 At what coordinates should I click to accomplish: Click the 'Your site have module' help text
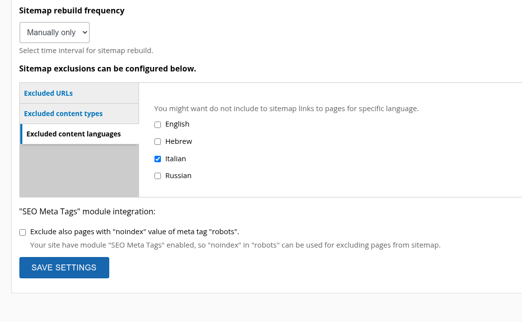(x=235, y=245)
